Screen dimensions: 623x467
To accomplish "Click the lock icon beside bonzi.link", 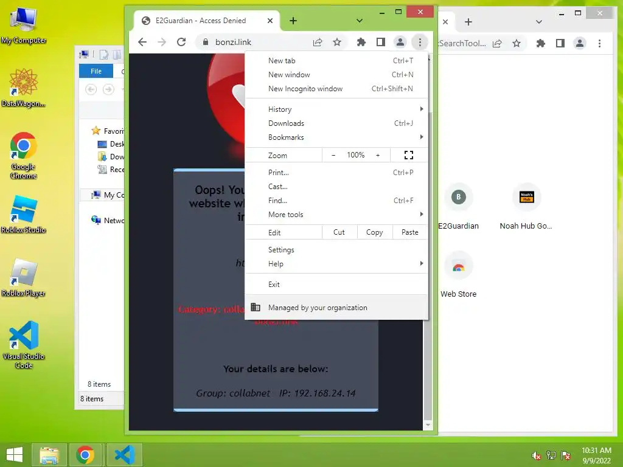I will (206, 42).
